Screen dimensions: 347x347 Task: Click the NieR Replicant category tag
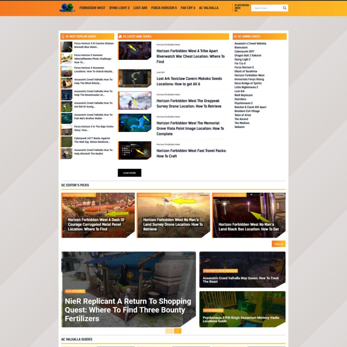coord(75,291)
